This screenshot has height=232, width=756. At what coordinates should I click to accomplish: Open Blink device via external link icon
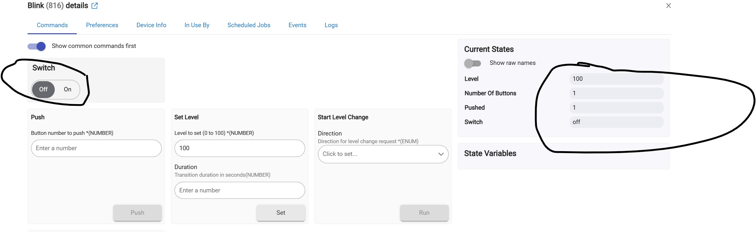coord(94,6)
